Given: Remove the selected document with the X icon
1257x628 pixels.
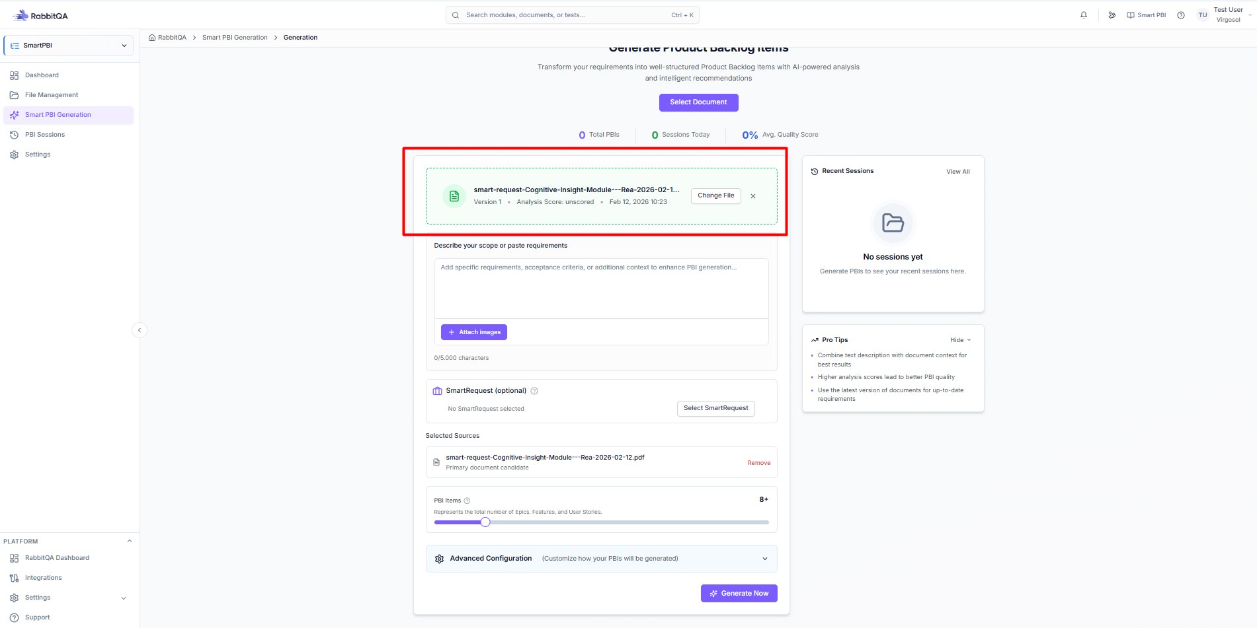Looking at the screenshot, I should point(753,196).
